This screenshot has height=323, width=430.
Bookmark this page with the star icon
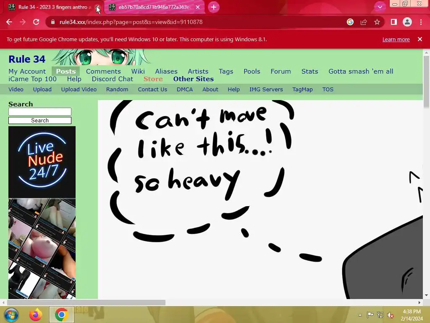coord(377,22)
